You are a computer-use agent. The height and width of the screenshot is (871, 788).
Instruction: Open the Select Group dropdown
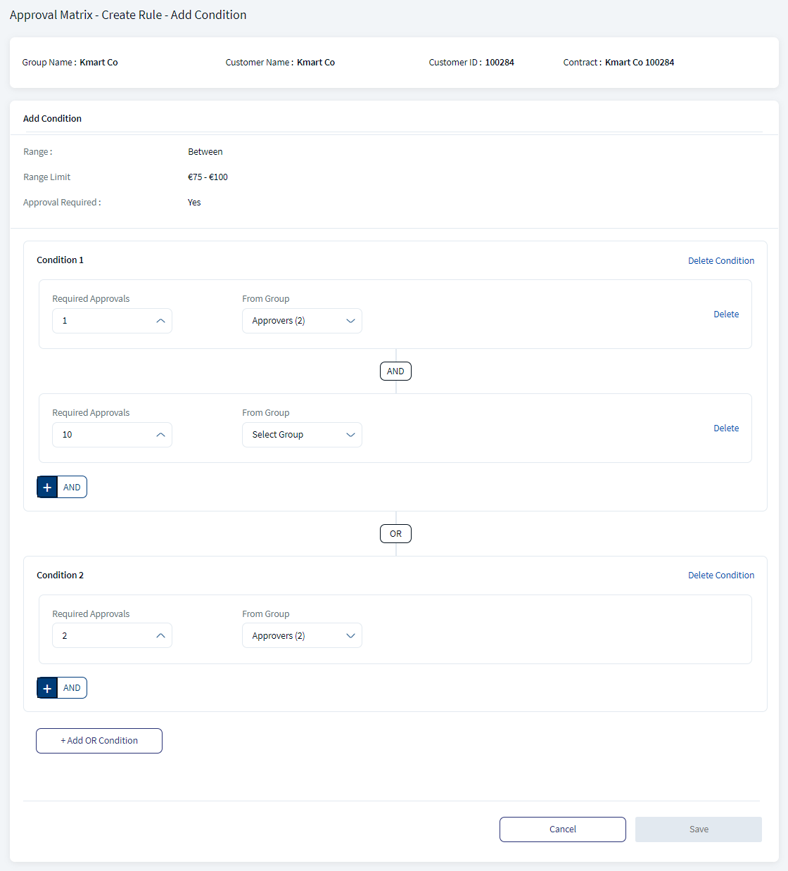click(302, 435)
